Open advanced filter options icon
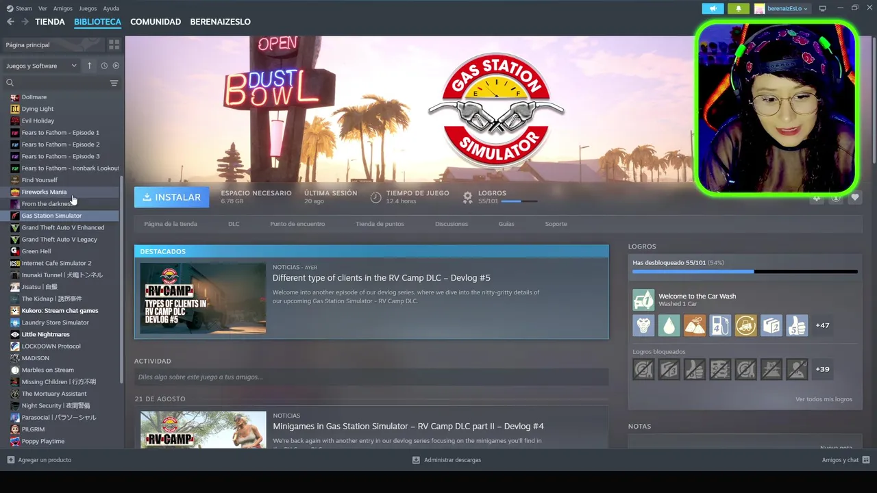877x493 pixels. pos(114,83)
